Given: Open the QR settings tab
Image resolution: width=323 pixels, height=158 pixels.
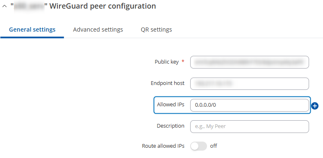Looking at the screenshot, I should (x=156, y=30).
